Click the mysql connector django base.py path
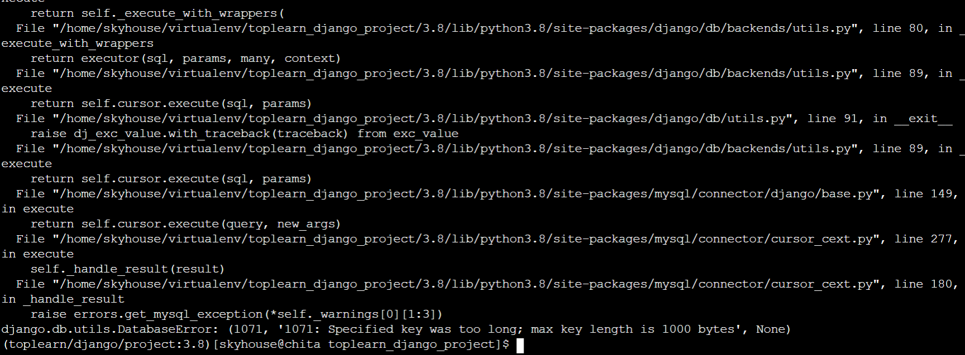 469,194
